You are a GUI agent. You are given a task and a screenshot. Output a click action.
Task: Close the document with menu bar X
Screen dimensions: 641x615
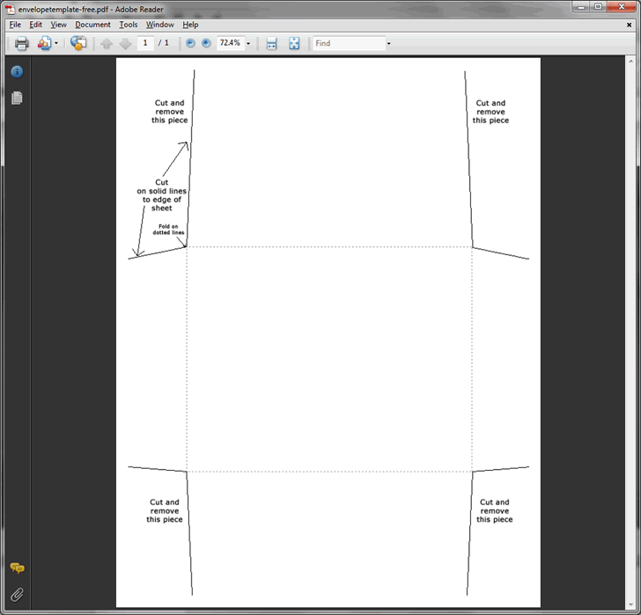630,25
